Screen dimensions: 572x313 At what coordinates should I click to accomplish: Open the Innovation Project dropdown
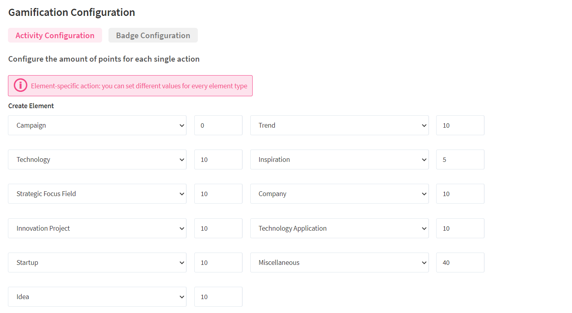[x=97, y=228]
